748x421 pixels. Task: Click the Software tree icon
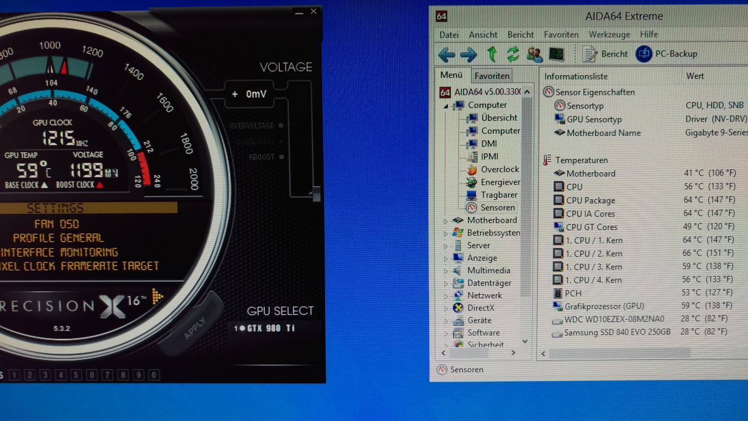[458, 333]
